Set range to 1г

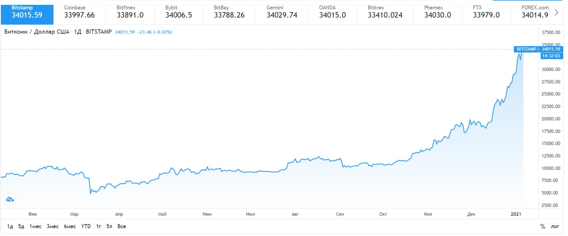pos(98,226)
